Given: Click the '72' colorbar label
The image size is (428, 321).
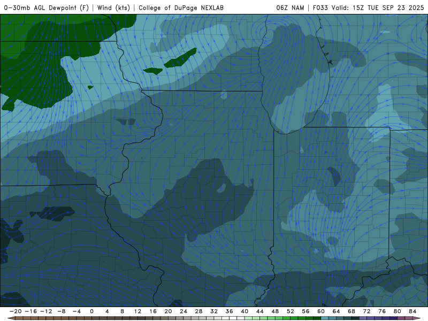Looking at the screenshot, I should [367, 311].
